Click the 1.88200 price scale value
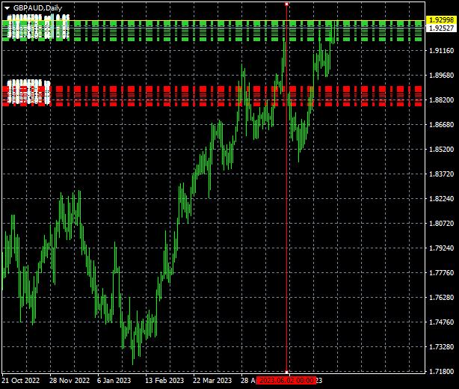Viewport: 459px width, 389px height. pos(441,100)
